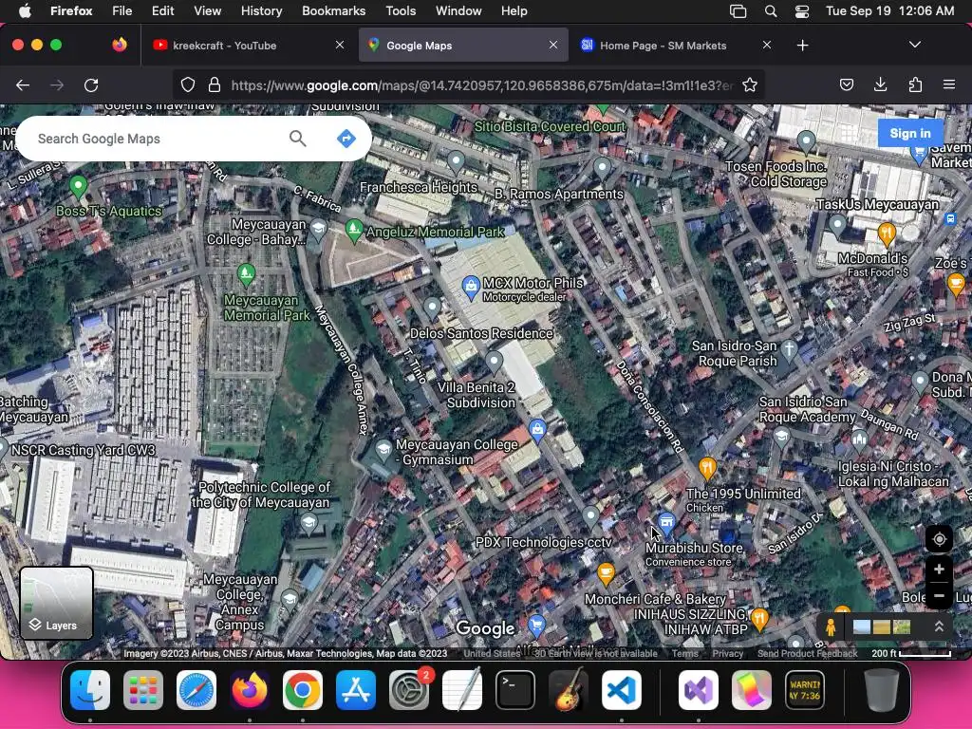Screen dimensions: 972x729
Task: Switch to the Home Page - SM Markets tab
Action: [x=676, y=46]
